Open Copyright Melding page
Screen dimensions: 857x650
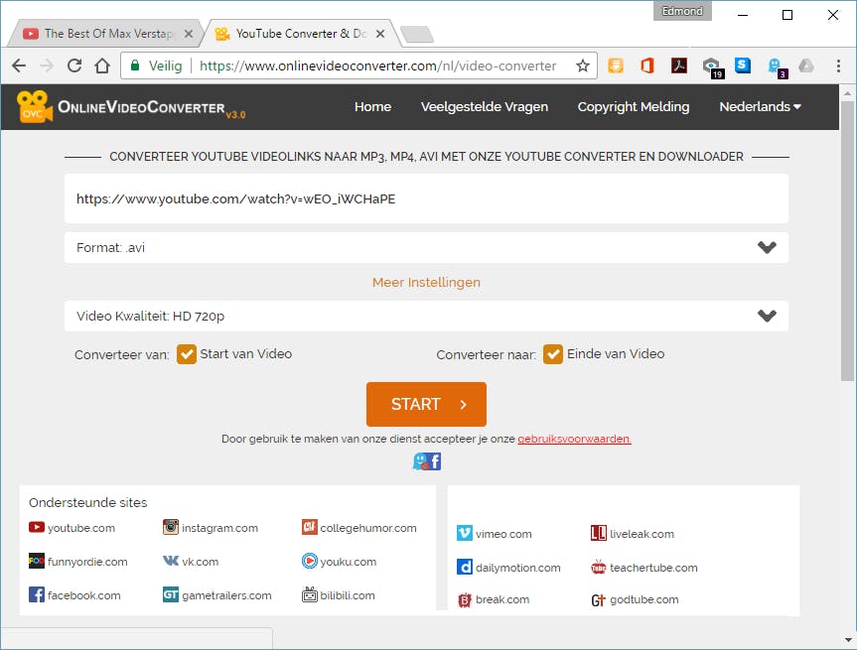pyautogui.click(x=634, y=106)
